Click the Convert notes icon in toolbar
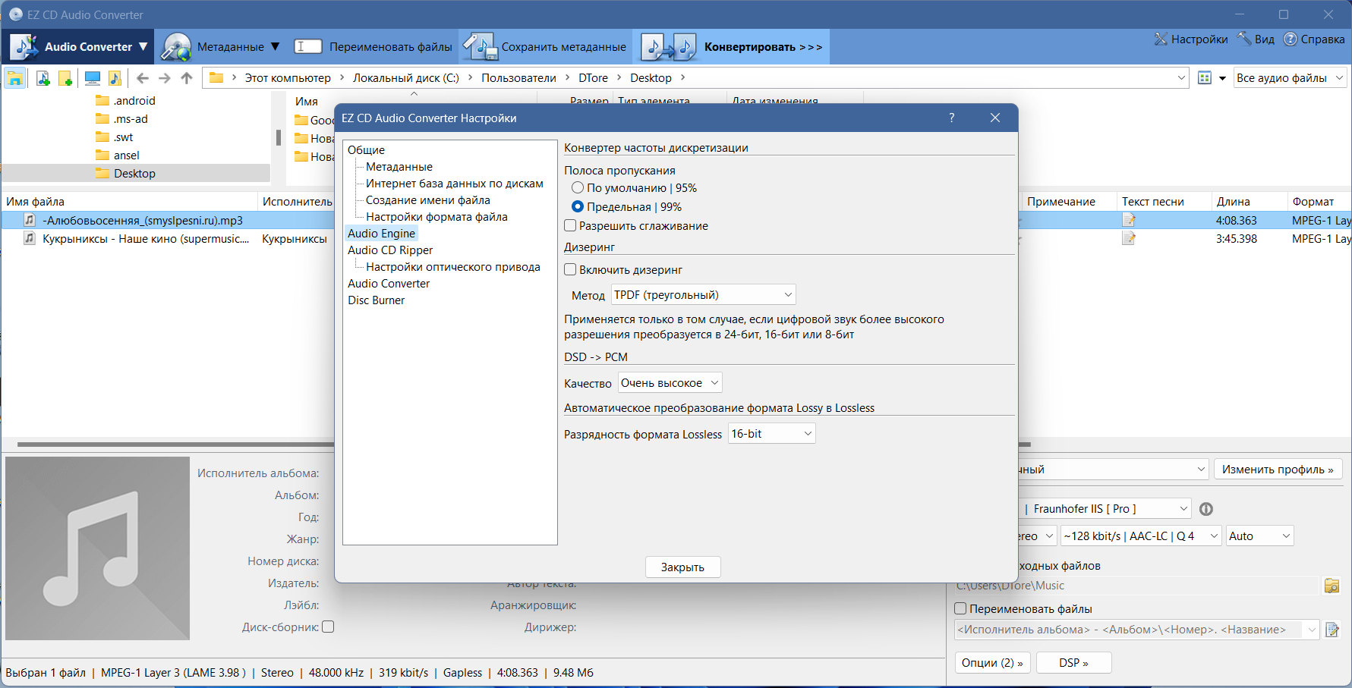 pos(669,47)
